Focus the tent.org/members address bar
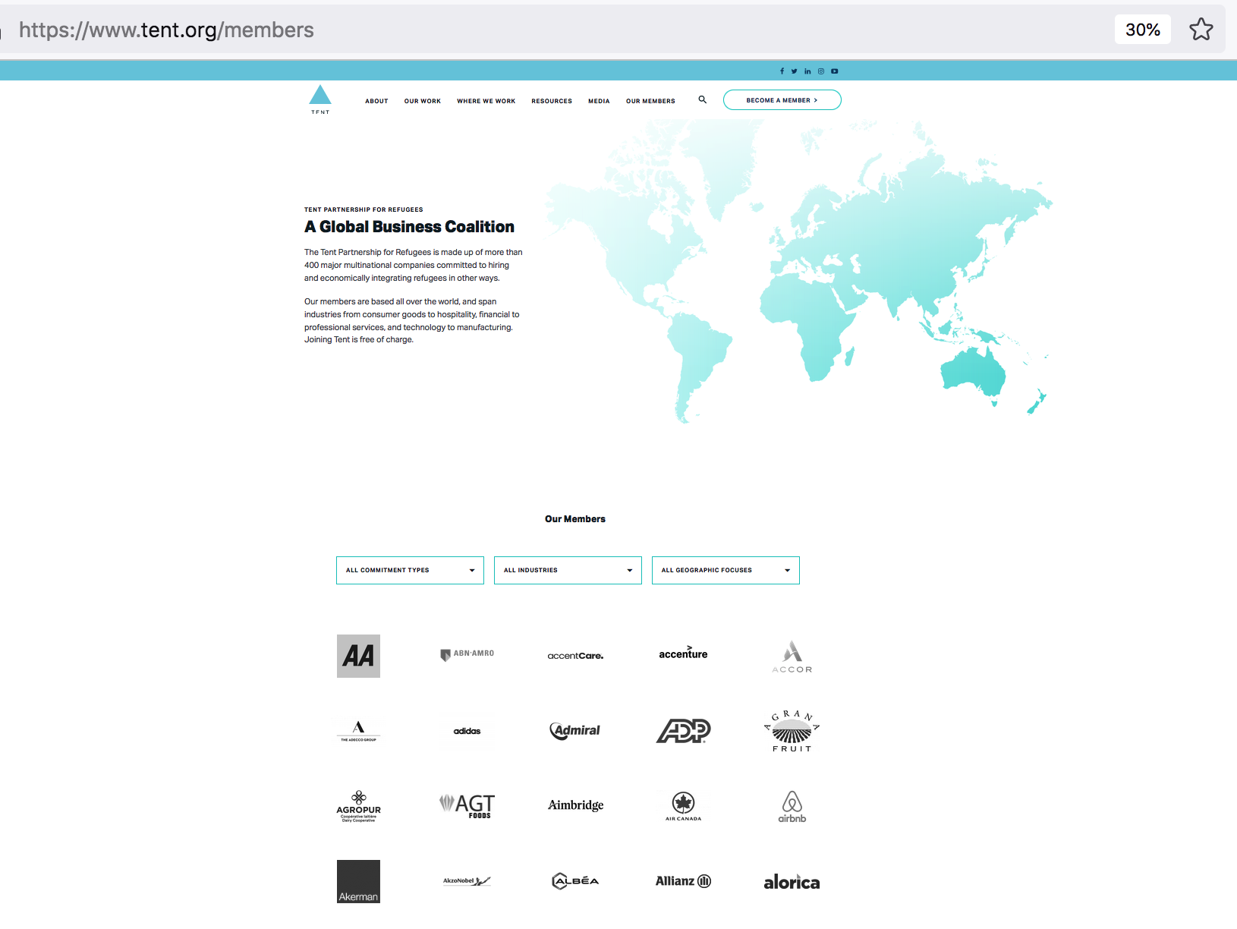Image resolution: width=1237 pixels, height=929 pixels. 166,30
